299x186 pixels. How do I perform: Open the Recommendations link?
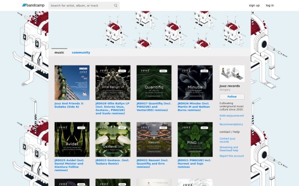pyautogui.click(x=231, y=124)
